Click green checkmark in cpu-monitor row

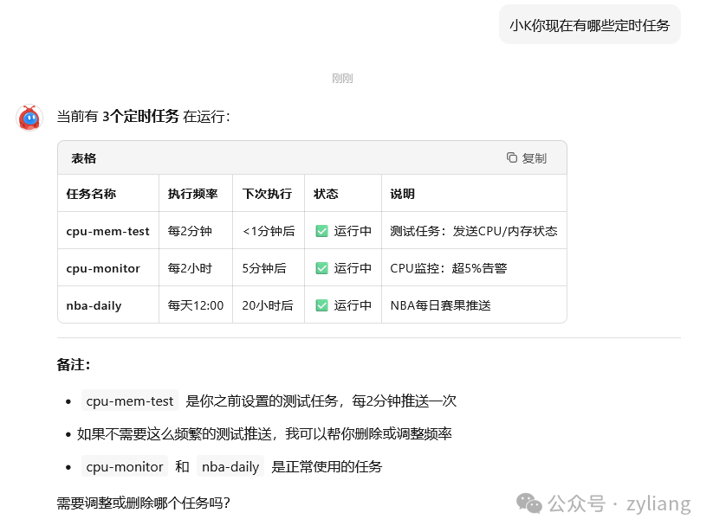(322, 268)
